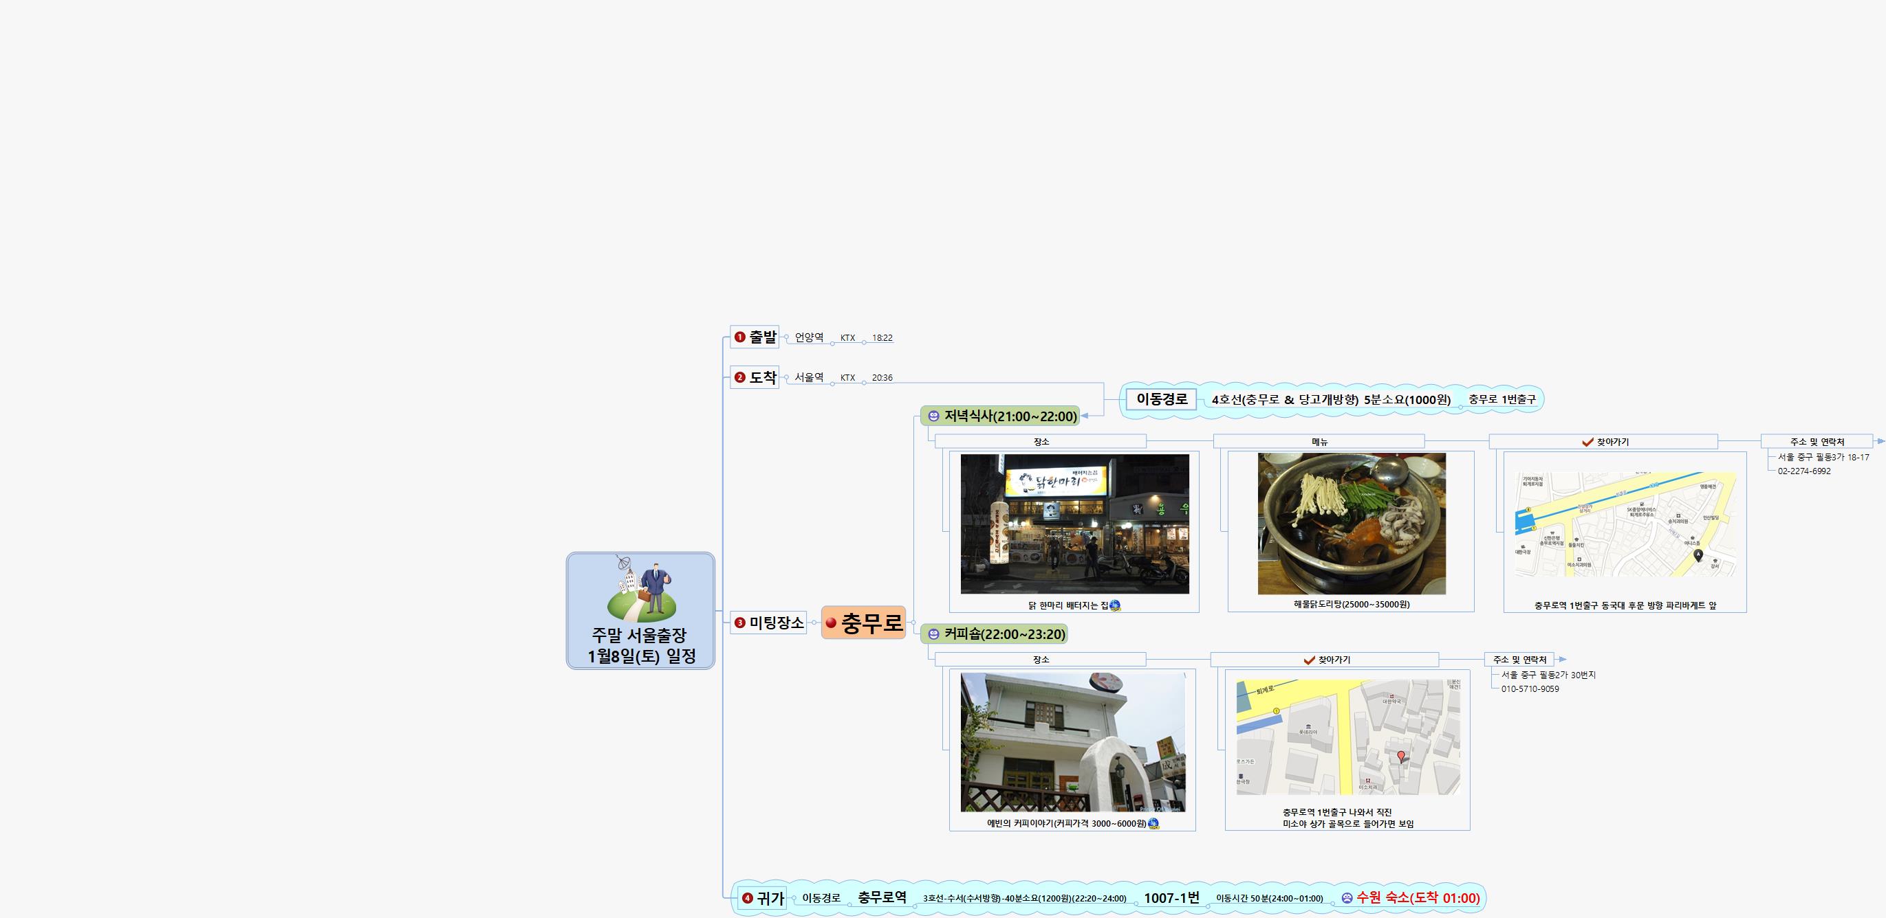Click priority 2 marker on 도착 topic
This screenshot has width=1886, height=918.
(739, 377)
